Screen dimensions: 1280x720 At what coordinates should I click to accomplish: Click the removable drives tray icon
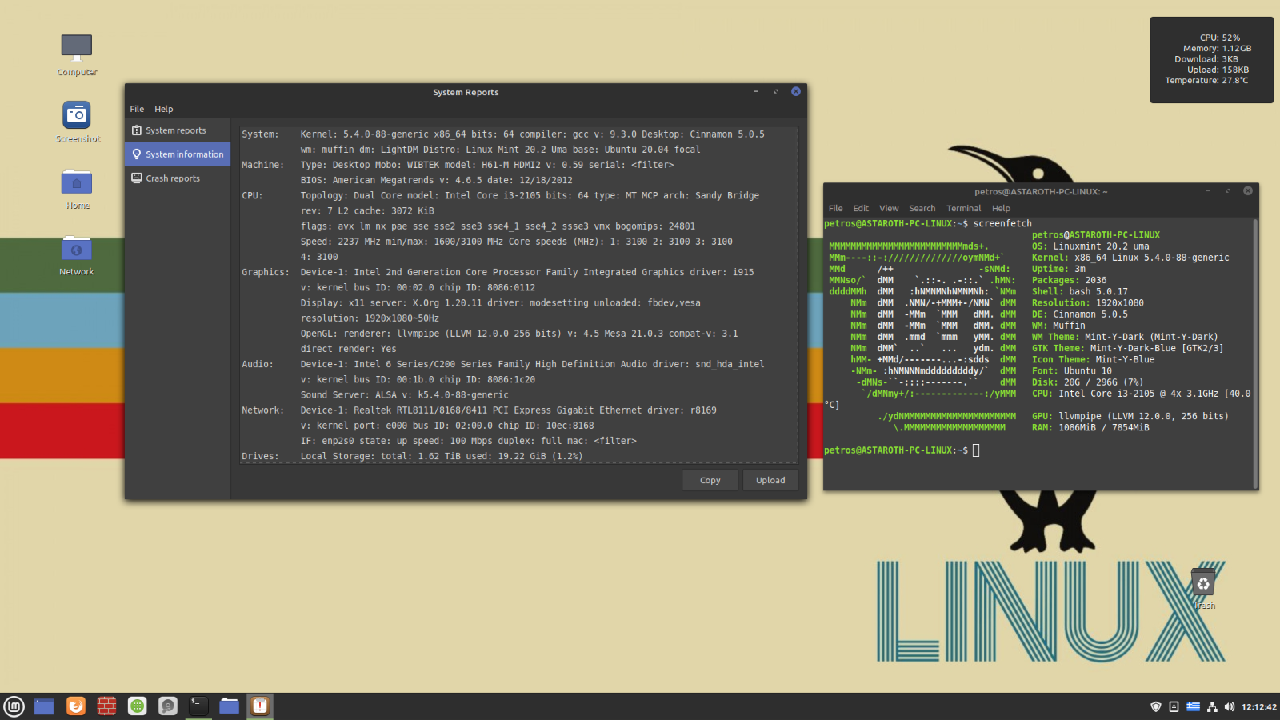point(1174,707)
